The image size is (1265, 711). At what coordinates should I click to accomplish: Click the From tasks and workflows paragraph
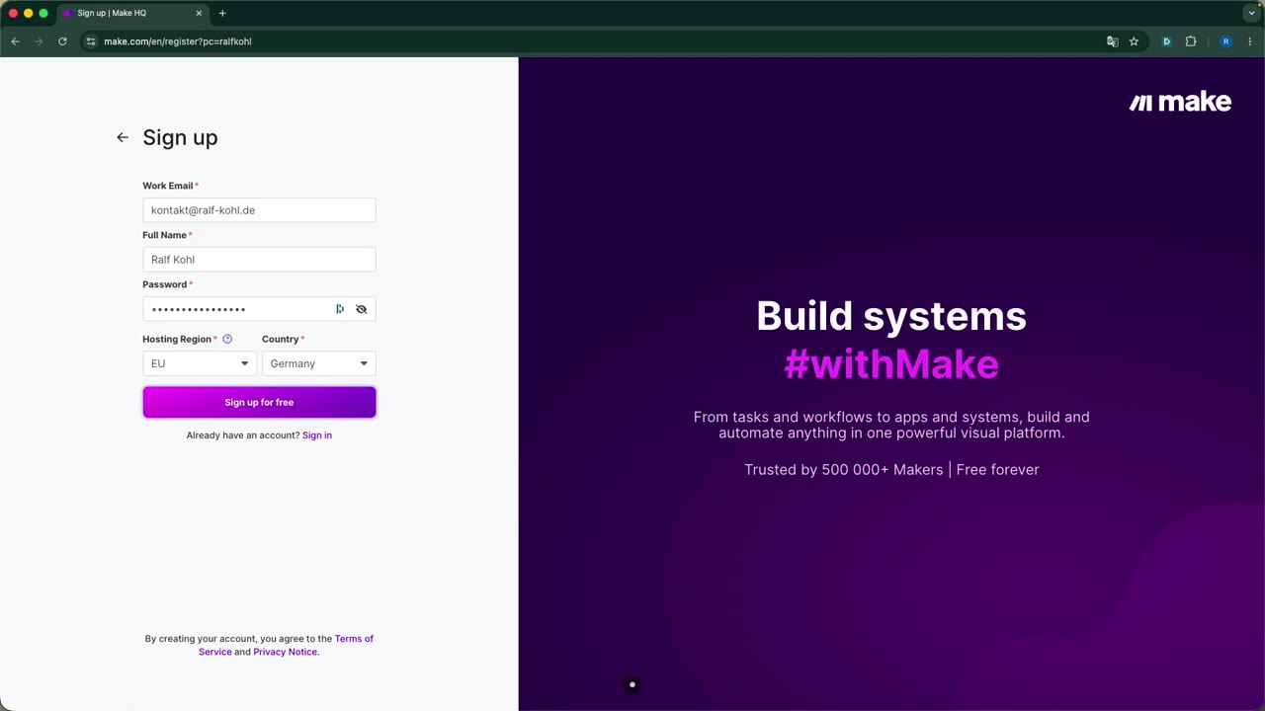891,426
